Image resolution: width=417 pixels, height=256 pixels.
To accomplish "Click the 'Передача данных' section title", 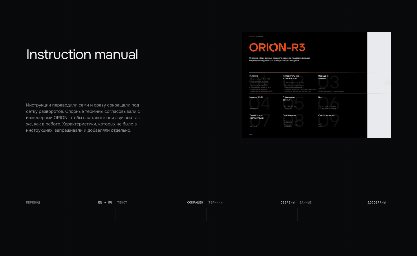I will click(323, 77).
